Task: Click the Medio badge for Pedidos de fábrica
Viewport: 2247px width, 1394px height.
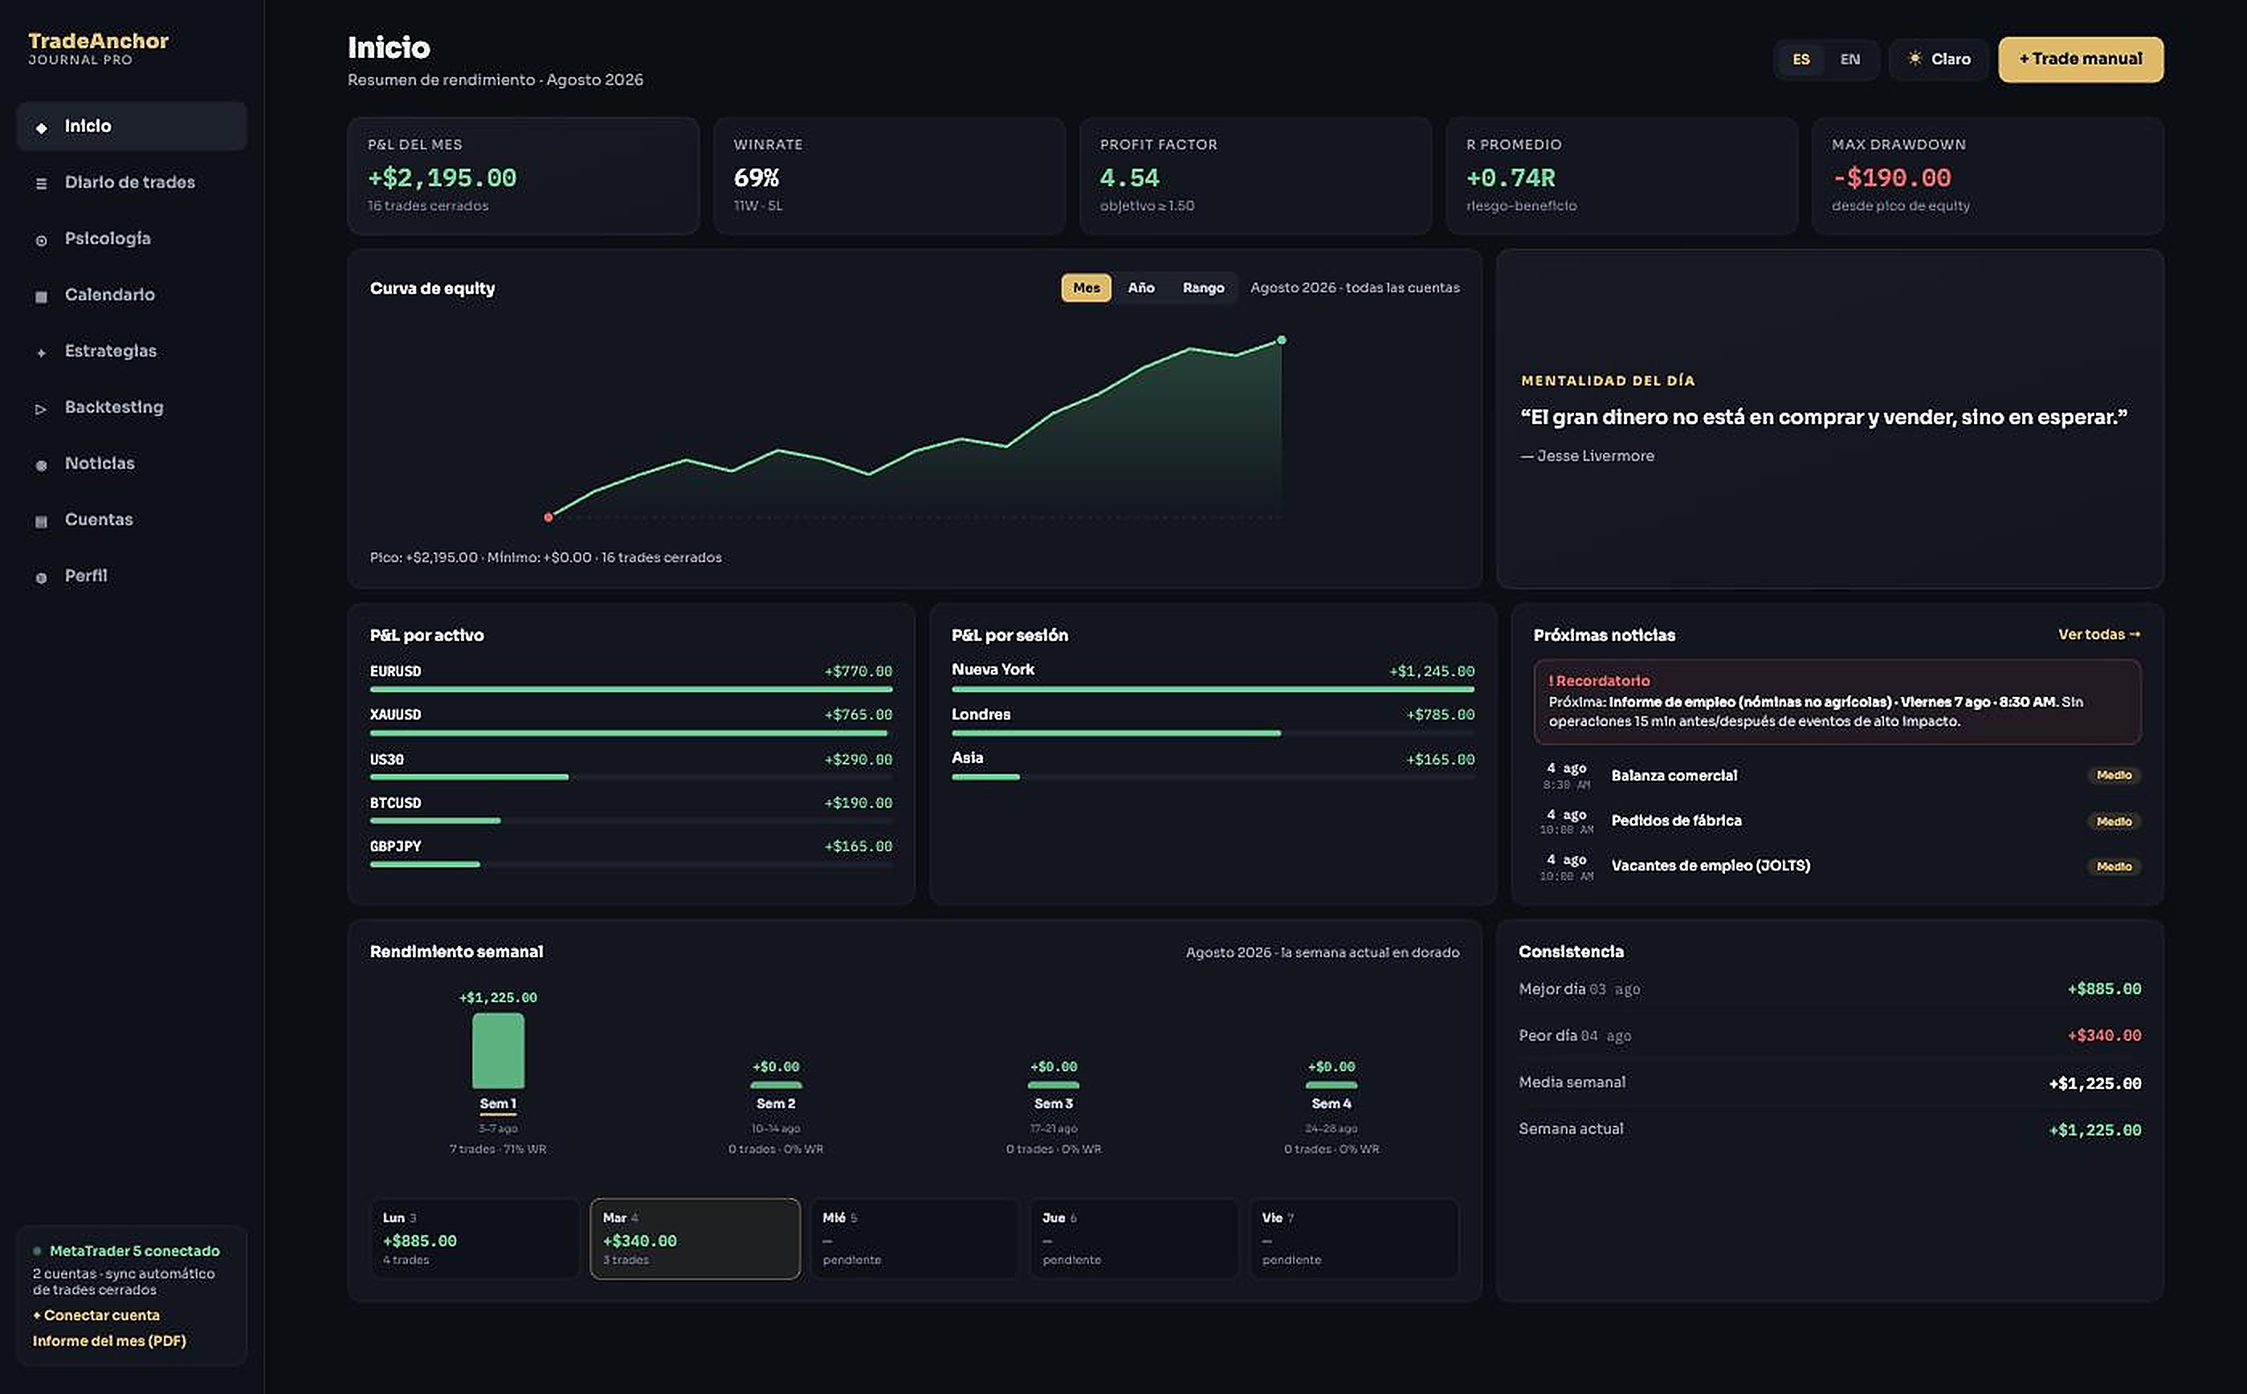Action: [2114, 821]
